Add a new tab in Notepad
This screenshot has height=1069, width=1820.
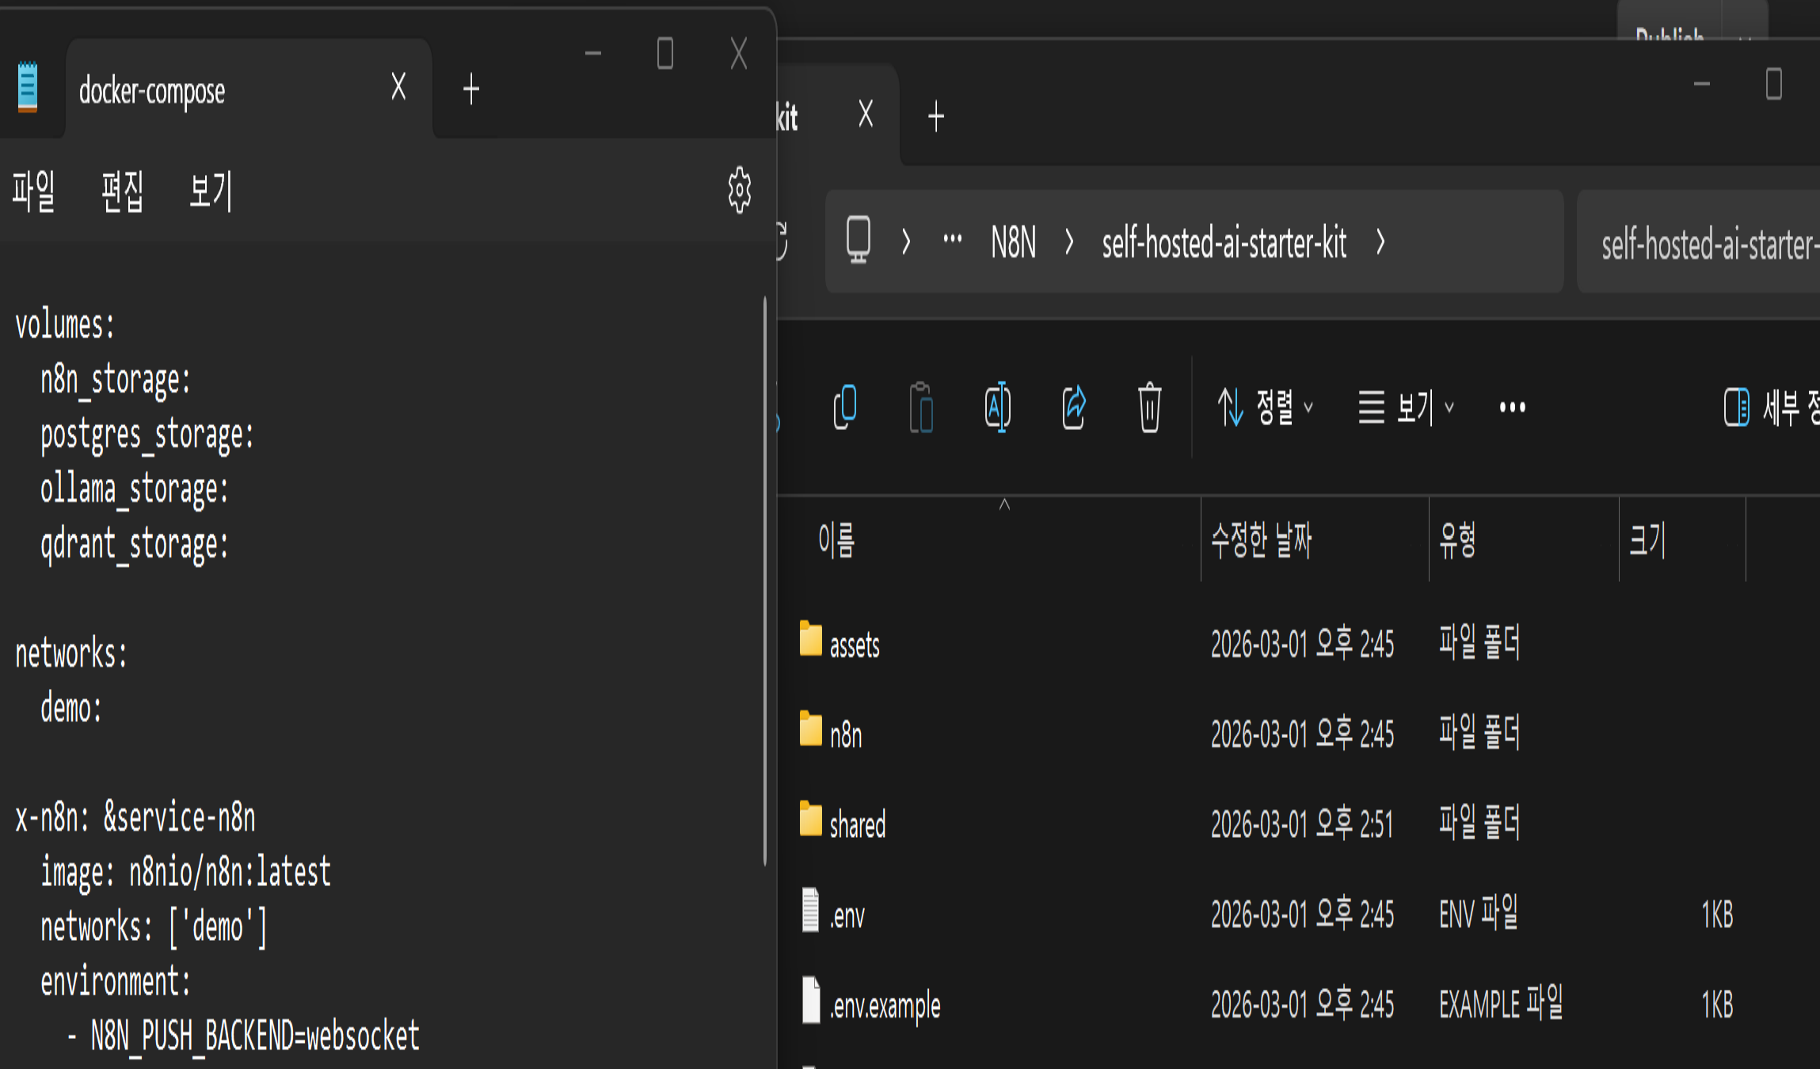coord(471,89)
